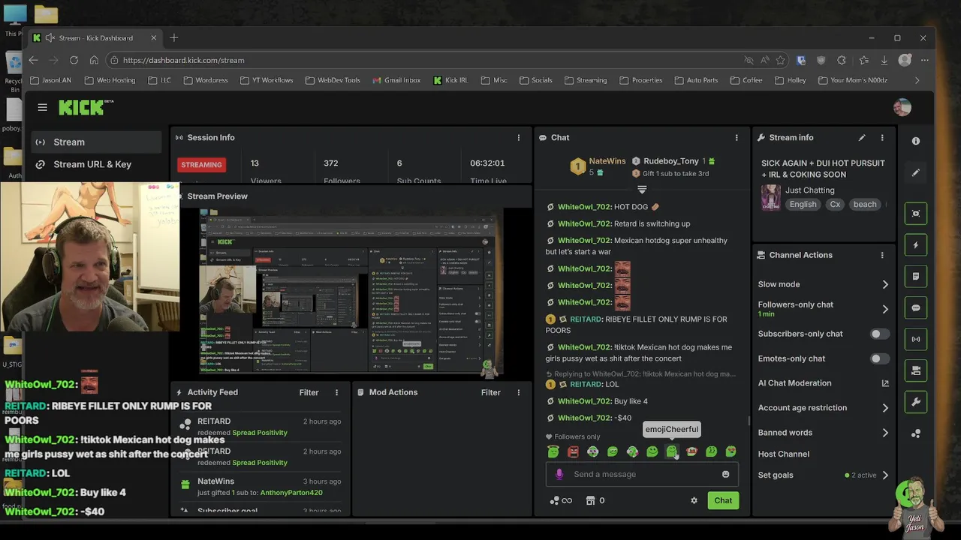The height and width of the screenshot is (540, 961).
Task: Open the Kick IRL bookmark
Action: (450, 80)
